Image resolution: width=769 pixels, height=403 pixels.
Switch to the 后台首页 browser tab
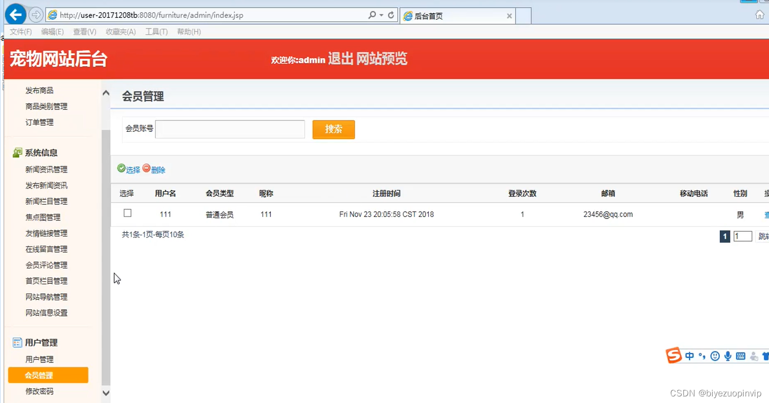pyautogui.click(x=458, y=16)
